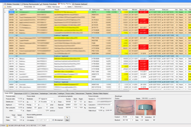Image resolution: width=191 pixels, height=127 pixels.
Task: Toggle Bruto checkbox for row 081186
Action: [119, 25]
